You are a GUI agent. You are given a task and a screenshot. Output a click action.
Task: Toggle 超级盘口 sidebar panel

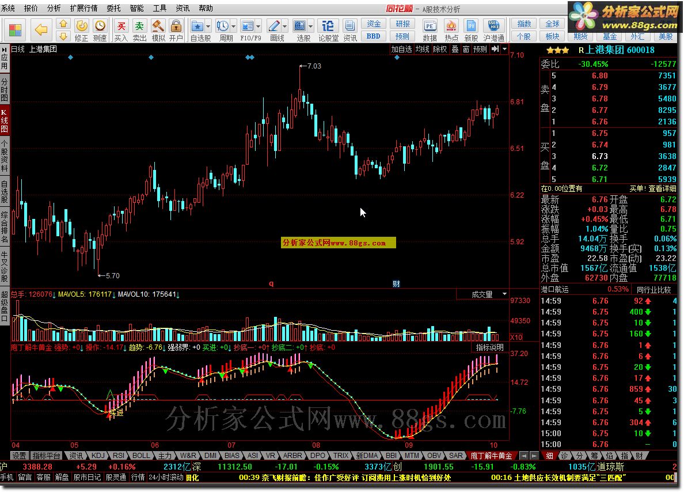5,306
